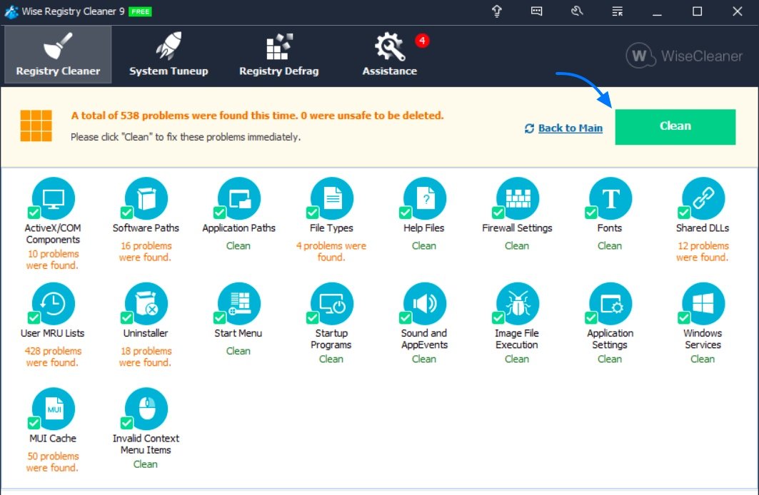Click the WiseCleaner logo
The width and height of the screenshot is (759, 495).
point(684,56)
